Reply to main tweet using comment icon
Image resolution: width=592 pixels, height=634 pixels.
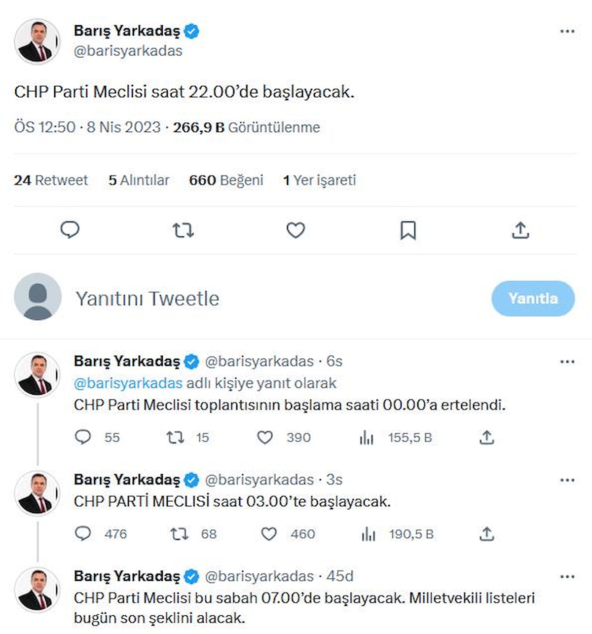pos(70,230)
